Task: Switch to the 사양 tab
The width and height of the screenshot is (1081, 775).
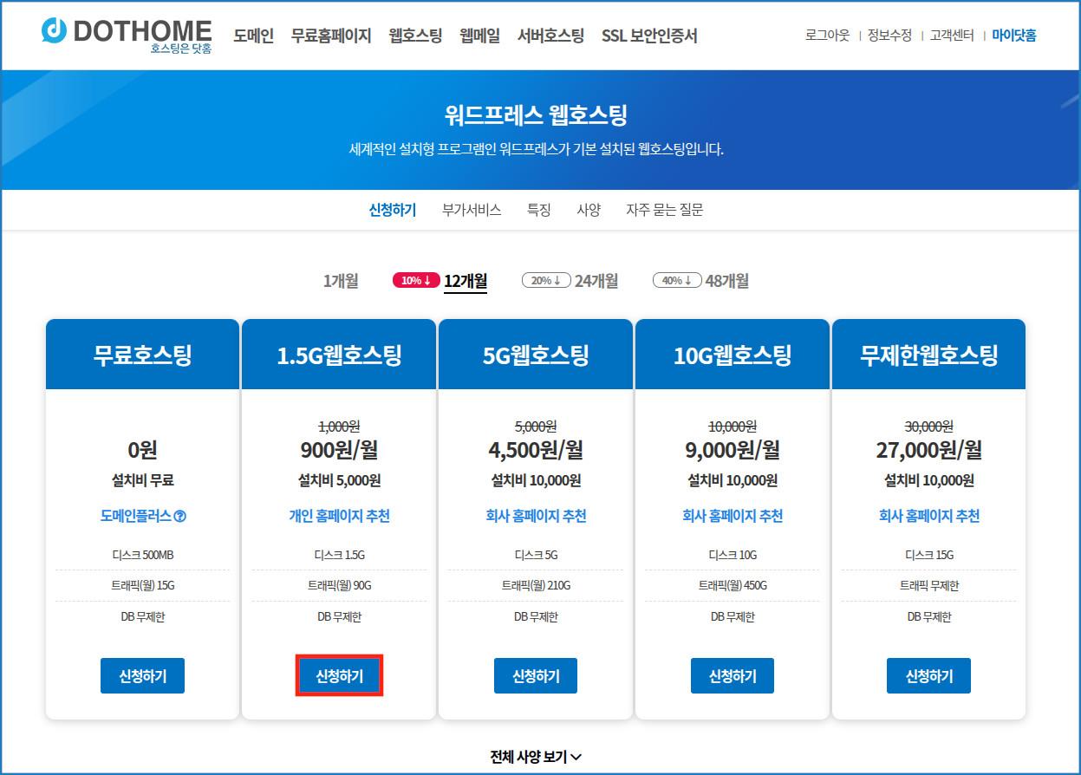Action: coord(589,210)
